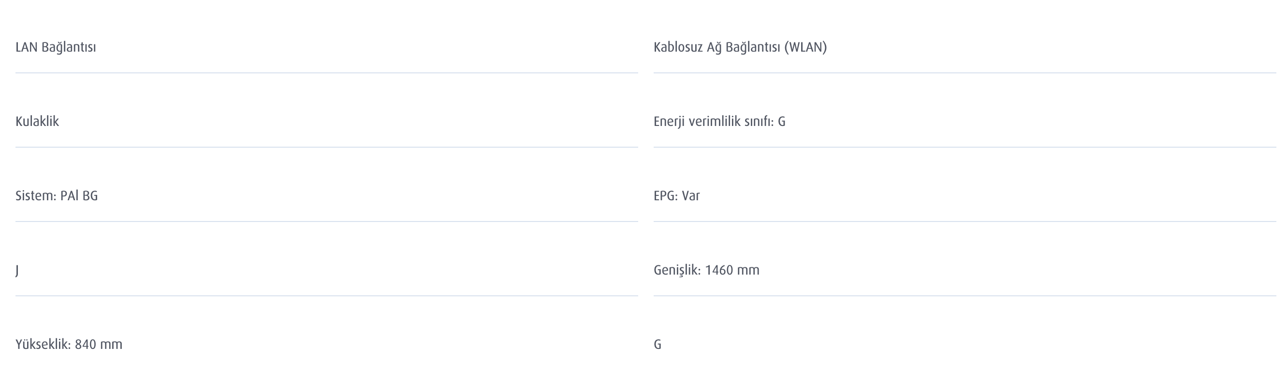Click the divider line under EPG: Var
Viewport: 1287px width, 388px height.
(x=964, y=222)
